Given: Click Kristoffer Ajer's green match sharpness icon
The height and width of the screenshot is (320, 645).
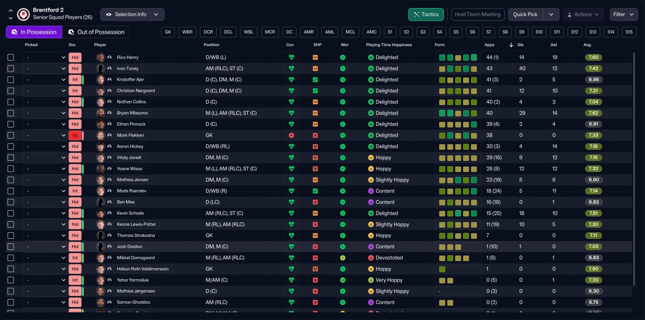Looking at the screenshot, I should [x=315, y=80].
